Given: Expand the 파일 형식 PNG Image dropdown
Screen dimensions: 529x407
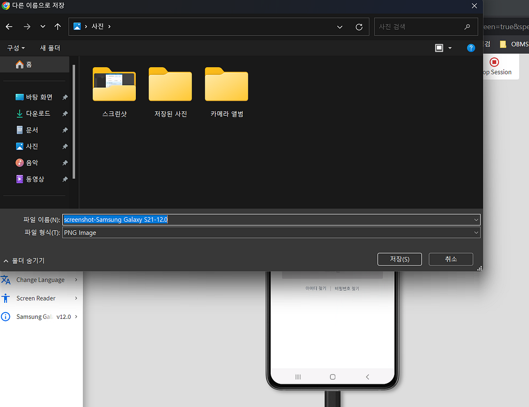Looking at the screenshot, I should pos(476,233).
